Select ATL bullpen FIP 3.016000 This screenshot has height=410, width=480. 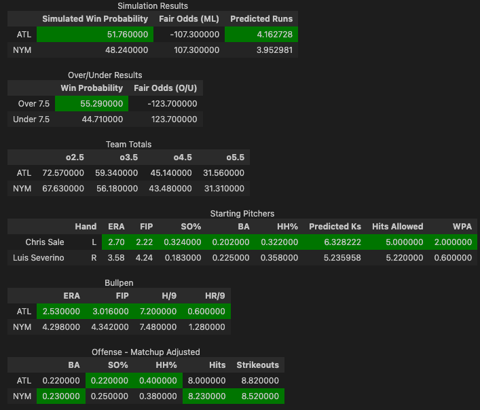coord(110,311)
